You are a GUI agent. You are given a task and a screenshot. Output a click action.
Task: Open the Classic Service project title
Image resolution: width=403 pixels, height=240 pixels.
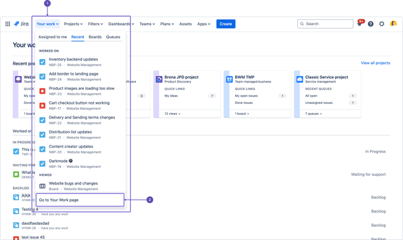326,77
